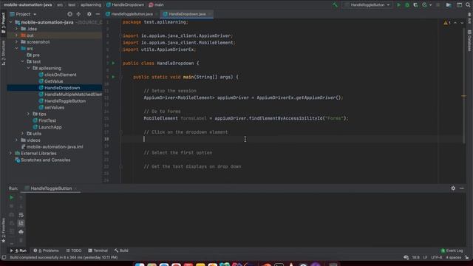This screenshot has height=266, width=473.
Task: Open Run panel settings gear
Action: click(x=453, y=188)
